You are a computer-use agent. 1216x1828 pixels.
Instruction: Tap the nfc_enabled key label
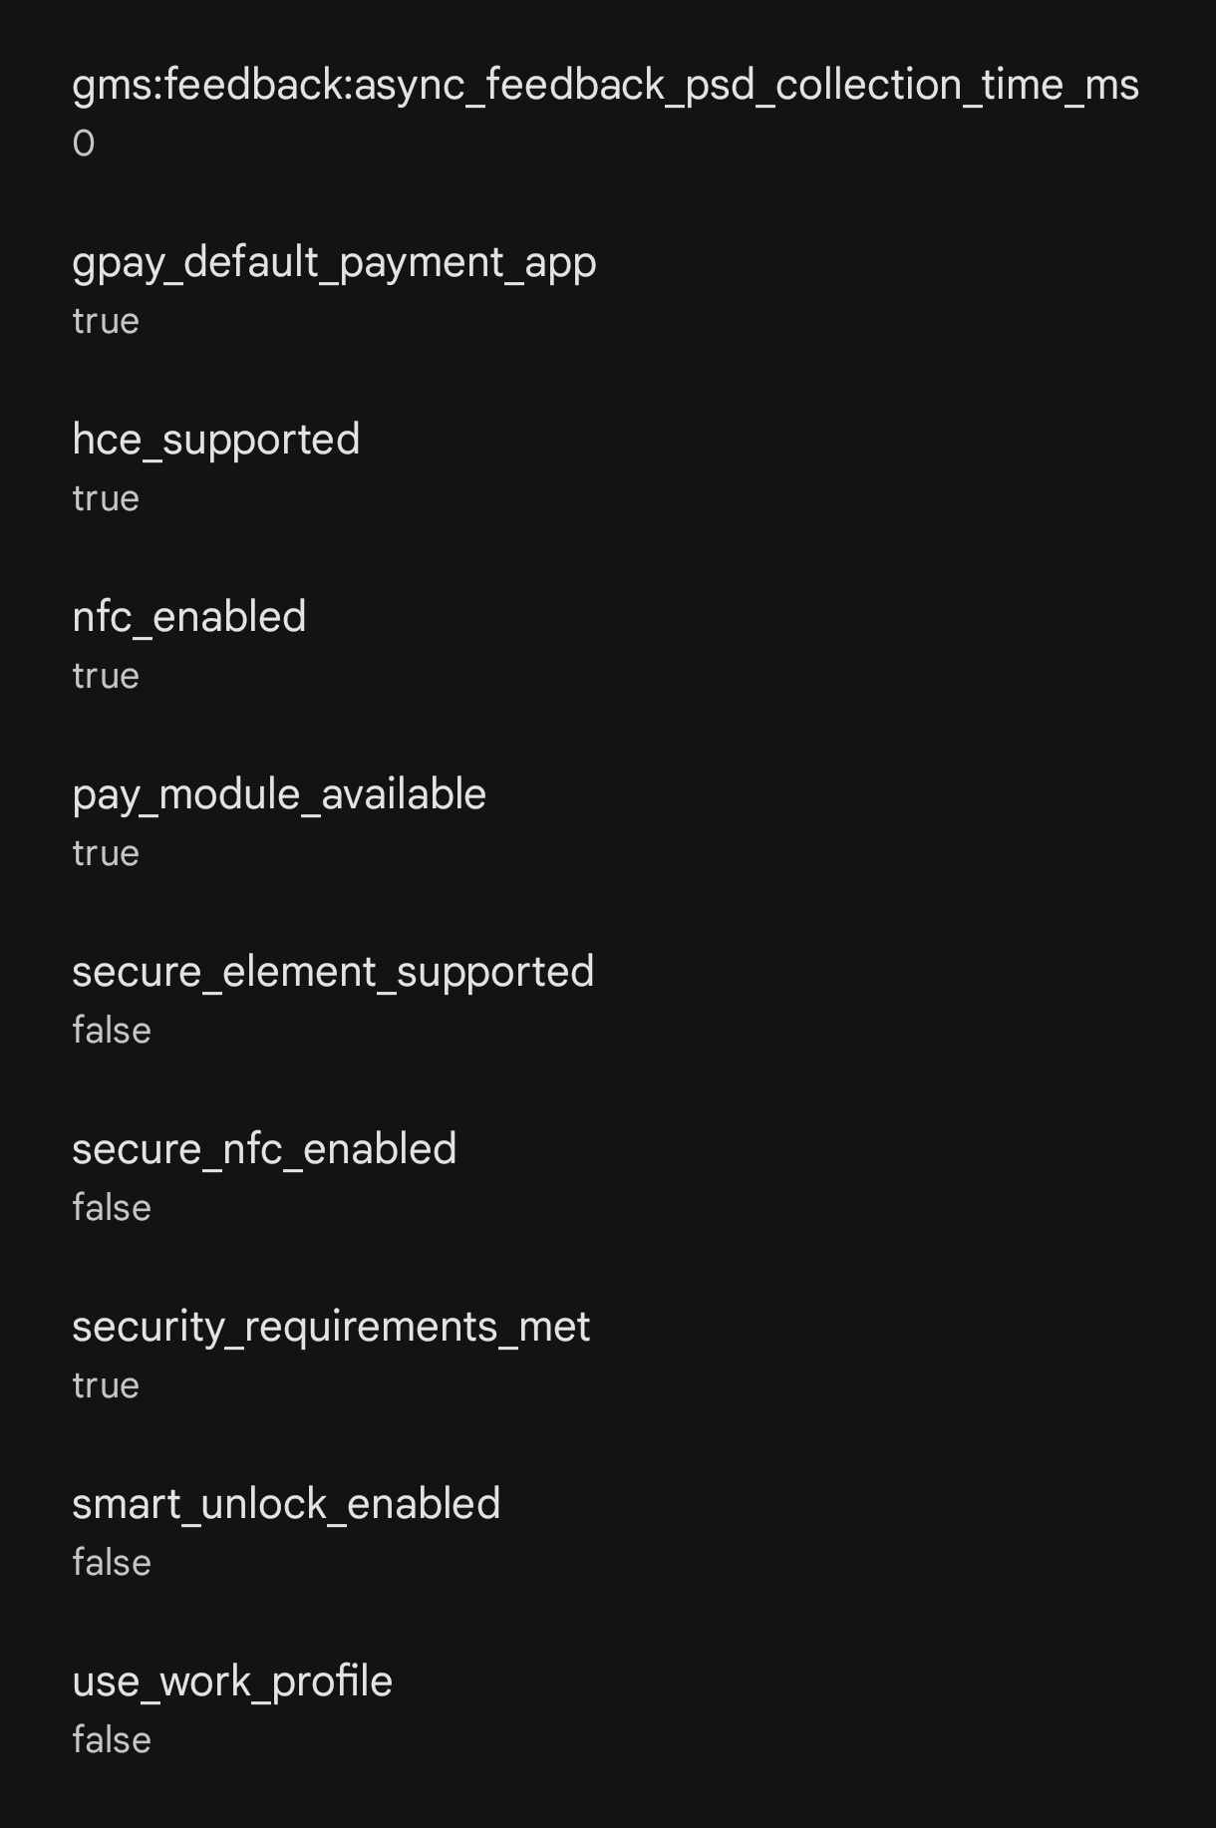(x=188, y=617)
